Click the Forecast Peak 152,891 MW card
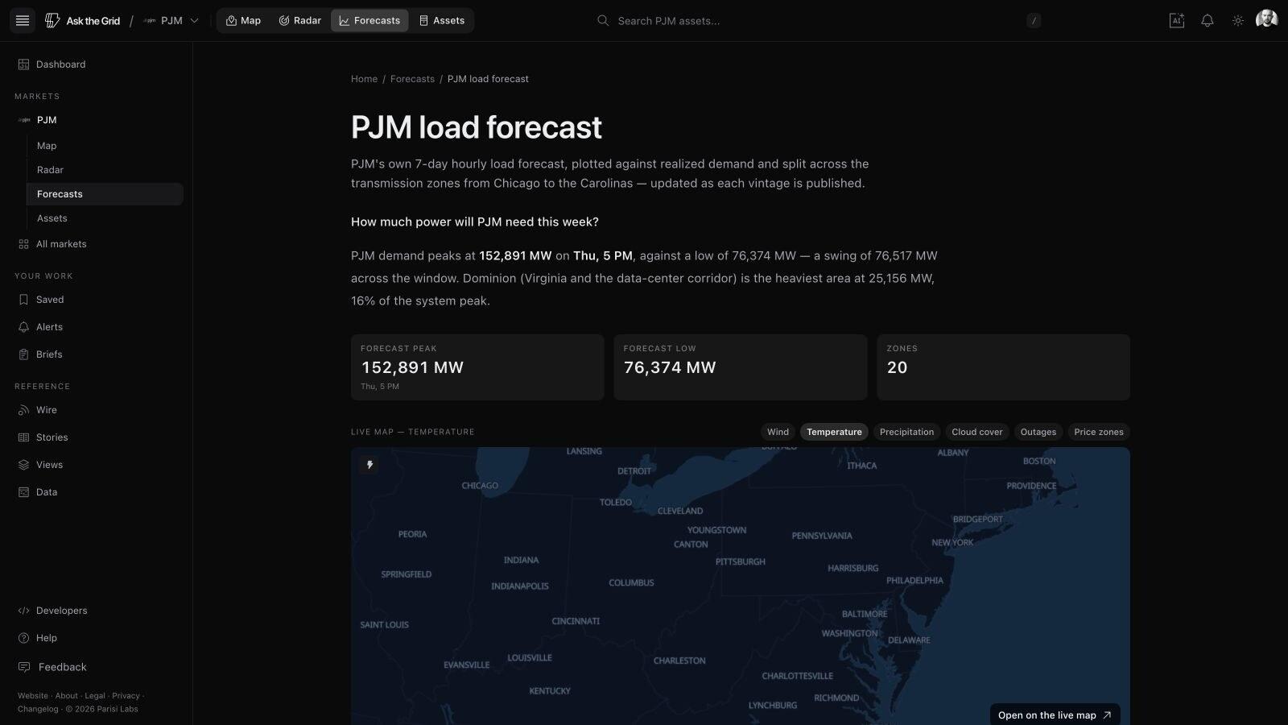This screenshot has height=725, width=1288. pyautogui.click(x=477, y=367)
